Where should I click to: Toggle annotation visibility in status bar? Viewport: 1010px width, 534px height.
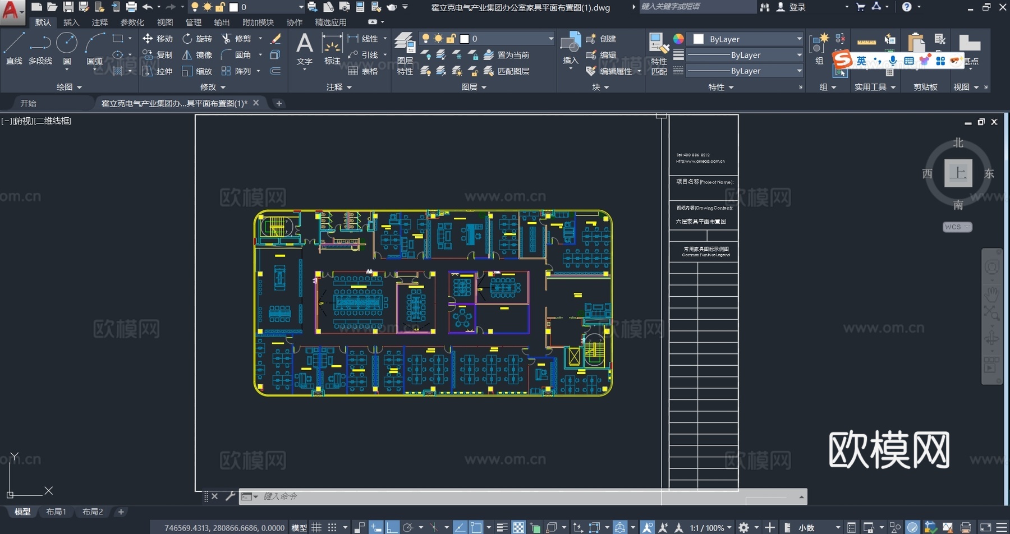click(648, 527)
